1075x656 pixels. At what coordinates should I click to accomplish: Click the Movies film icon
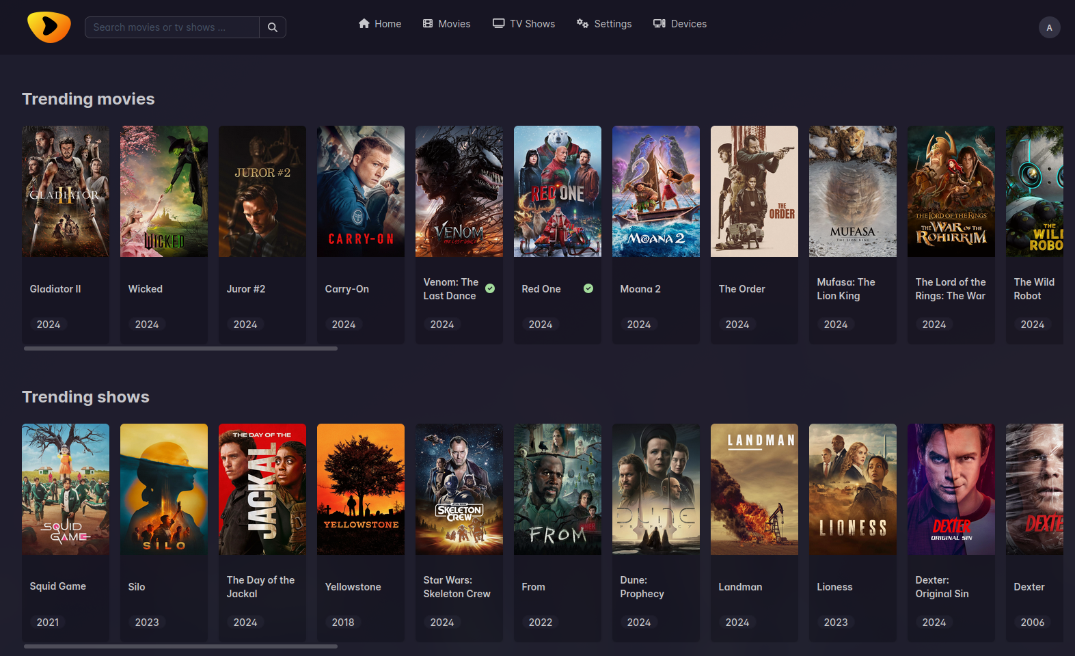pos(428,24)
